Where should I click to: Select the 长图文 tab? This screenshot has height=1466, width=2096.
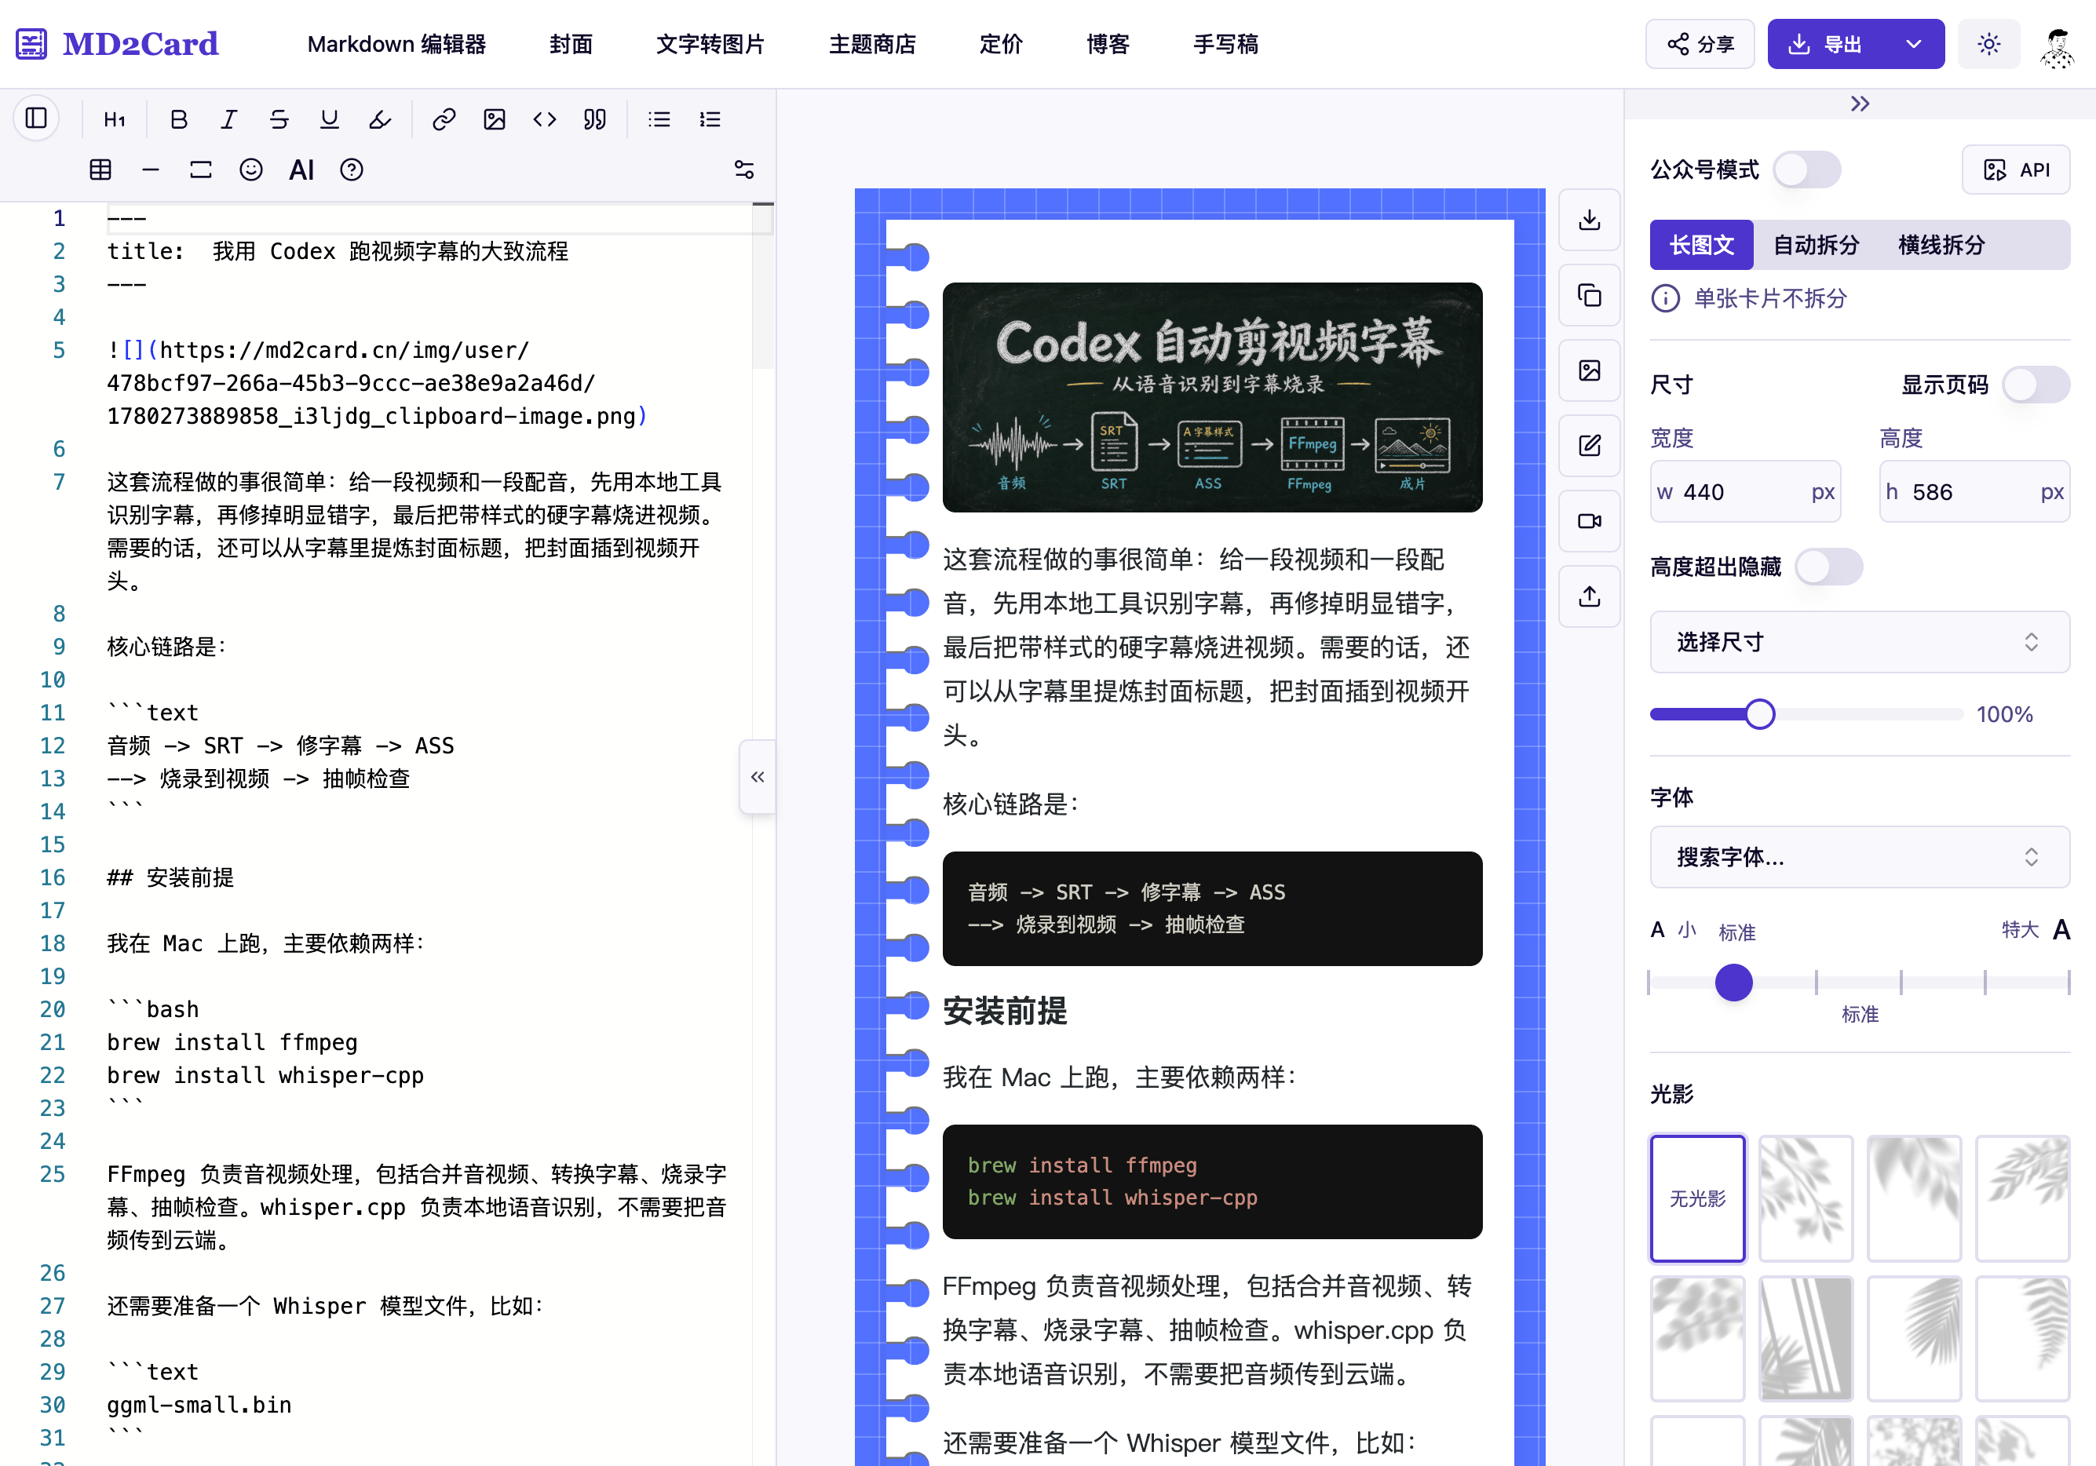[1702, 245]
